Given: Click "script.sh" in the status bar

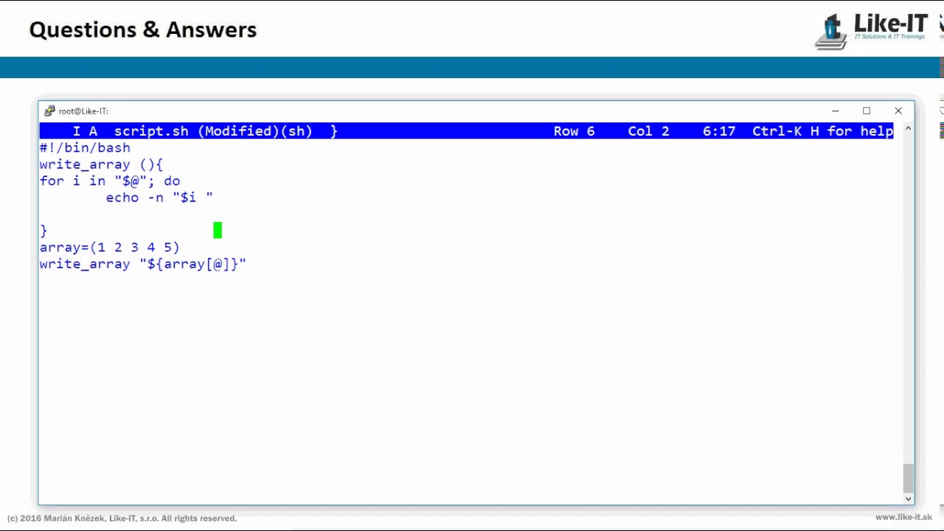Looking at the screenshot, I should click(x=151, y=131).
